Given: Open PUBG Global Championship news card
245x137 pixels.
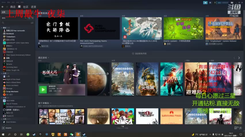Looking at the screenshot, I should [x=100, y=28].
